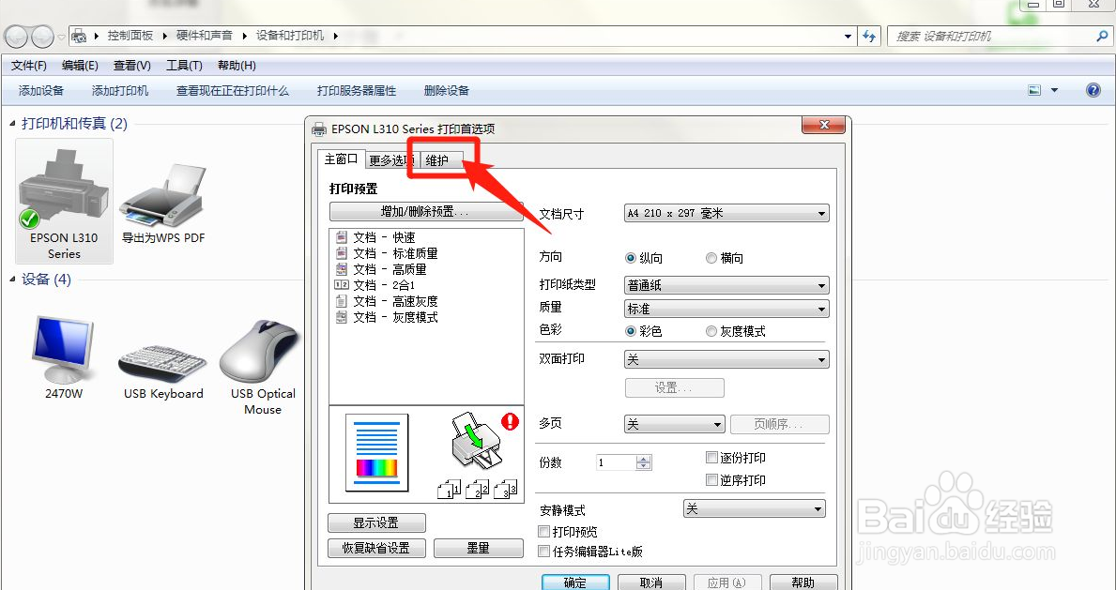Image resolution: width=1116 pixels, height=590 pixels.
Task: Open the view options dropdown arrow
Action: (x=1054, y=90)
